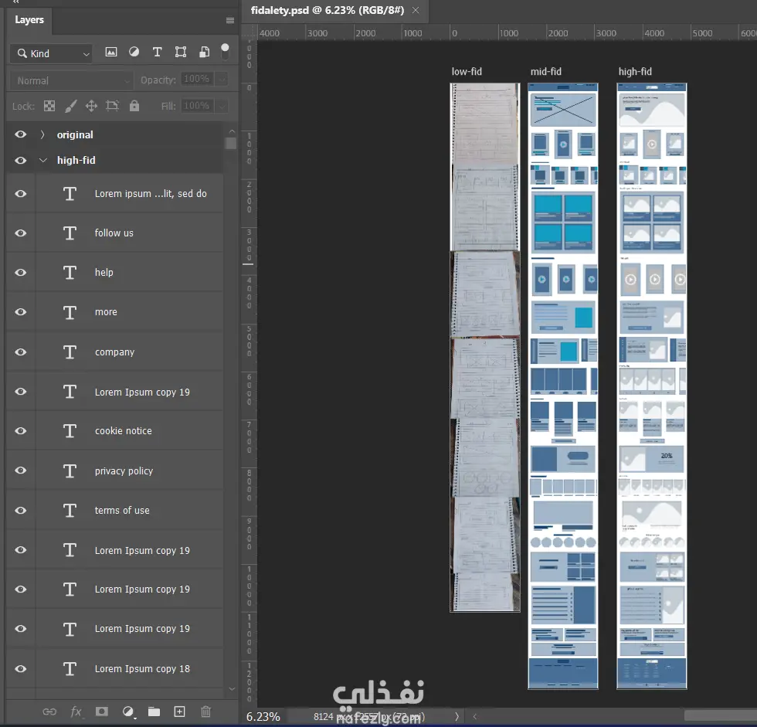Screen dimensions: 757x727
Task: Toggle visibility of 'cookie notice' layer
Action: tap(20, 431)
